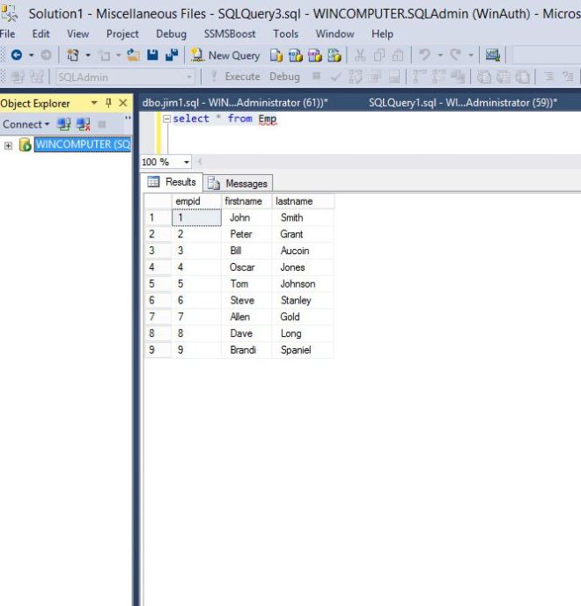The width and height of the screenshot is (581, 606).
Task: Open the SSMSBoost menu
Action: (230, 33)
